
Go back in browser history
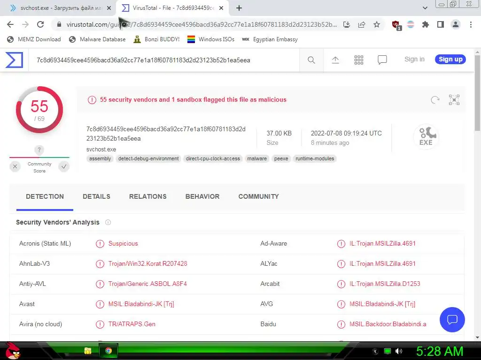(x=10, y=24)
